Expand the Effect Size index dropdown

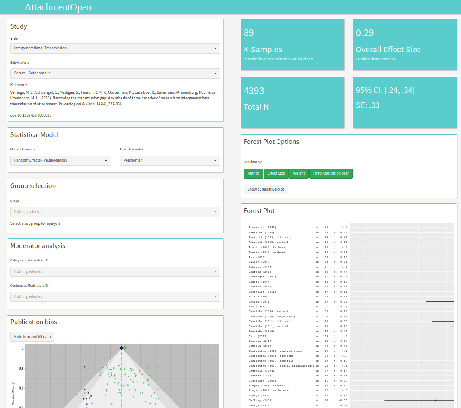tap(170, 161)
